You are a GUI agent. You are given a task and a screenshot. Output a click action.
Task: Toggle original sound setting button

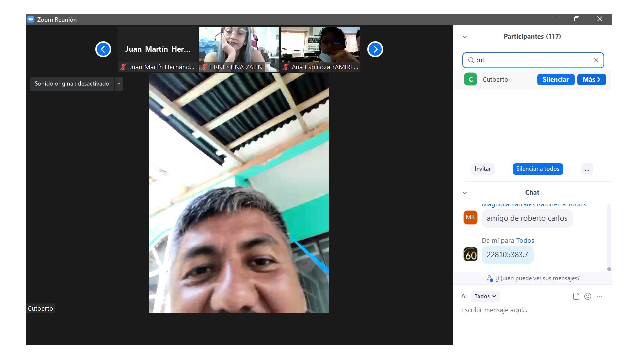click(72, 84)
